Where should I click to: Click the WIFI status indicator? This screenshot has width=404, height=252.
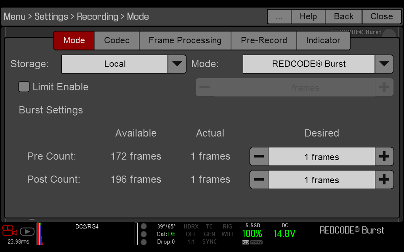click(227, 234)
